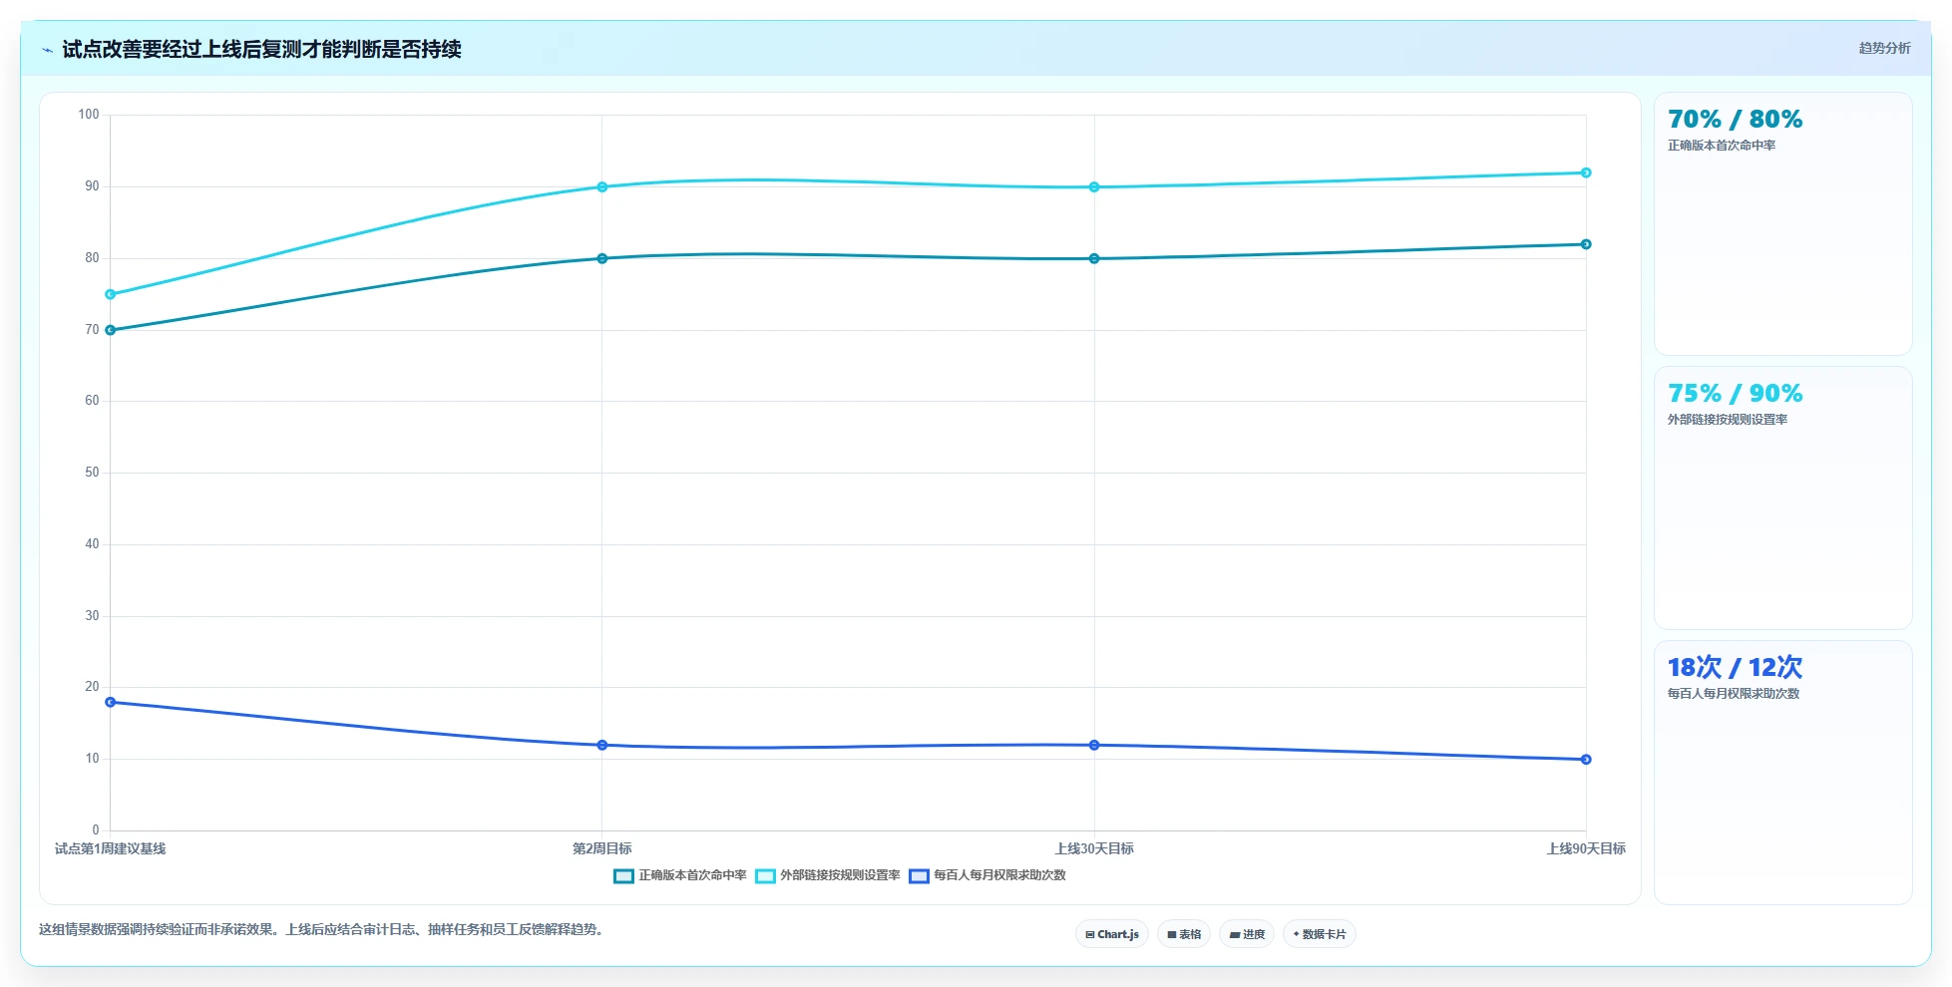Viewport: 1952px width, 987px height.
Task: Click legend label 正确版本首次命中率
Action: (x=692, y=875)
